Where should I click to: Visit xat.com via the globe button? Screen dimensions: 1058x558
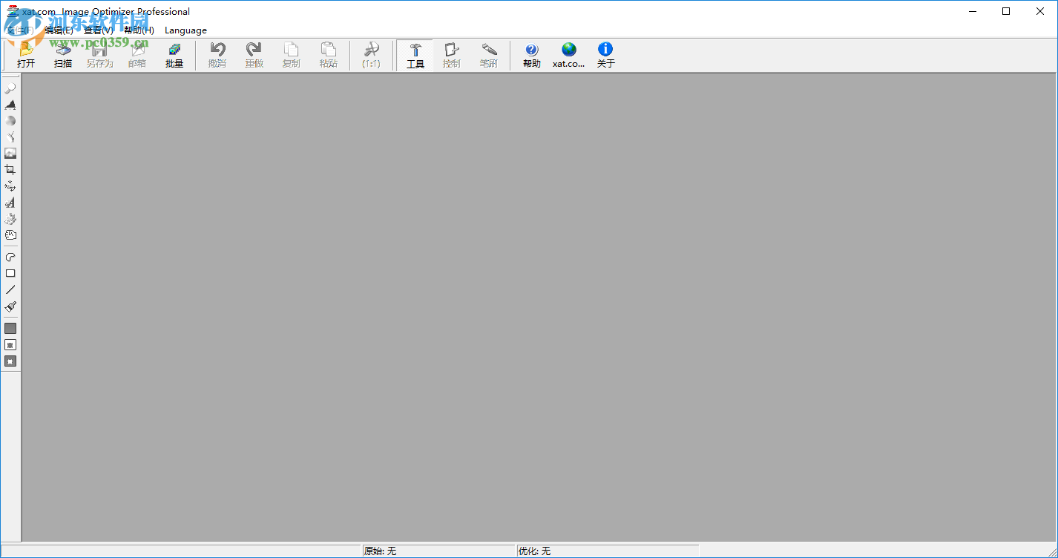pyautogui.click(x=568, y=54)
